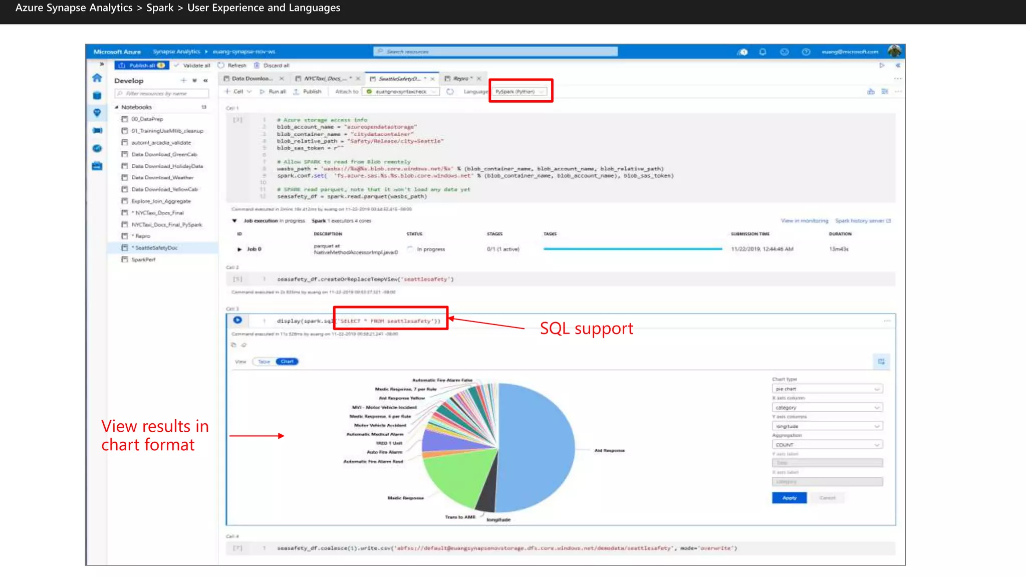Click the run triangle icon top right
Viewport: 1026px width, 577px height.
[x=882, y=65]
